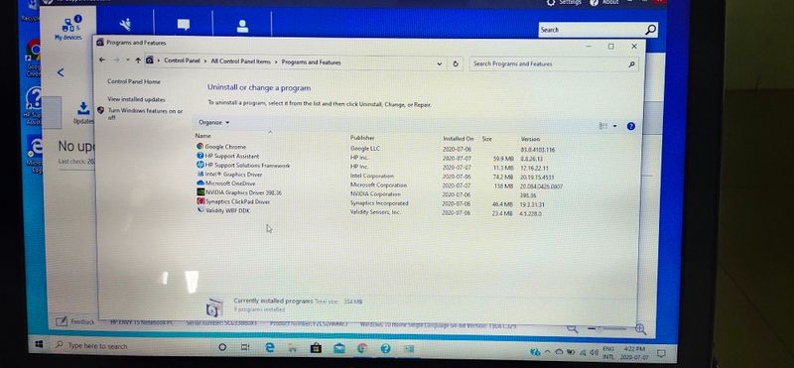Go up one level with the Up arrow
The height and width of the screenshot is (368, 794).
point(138,61)
